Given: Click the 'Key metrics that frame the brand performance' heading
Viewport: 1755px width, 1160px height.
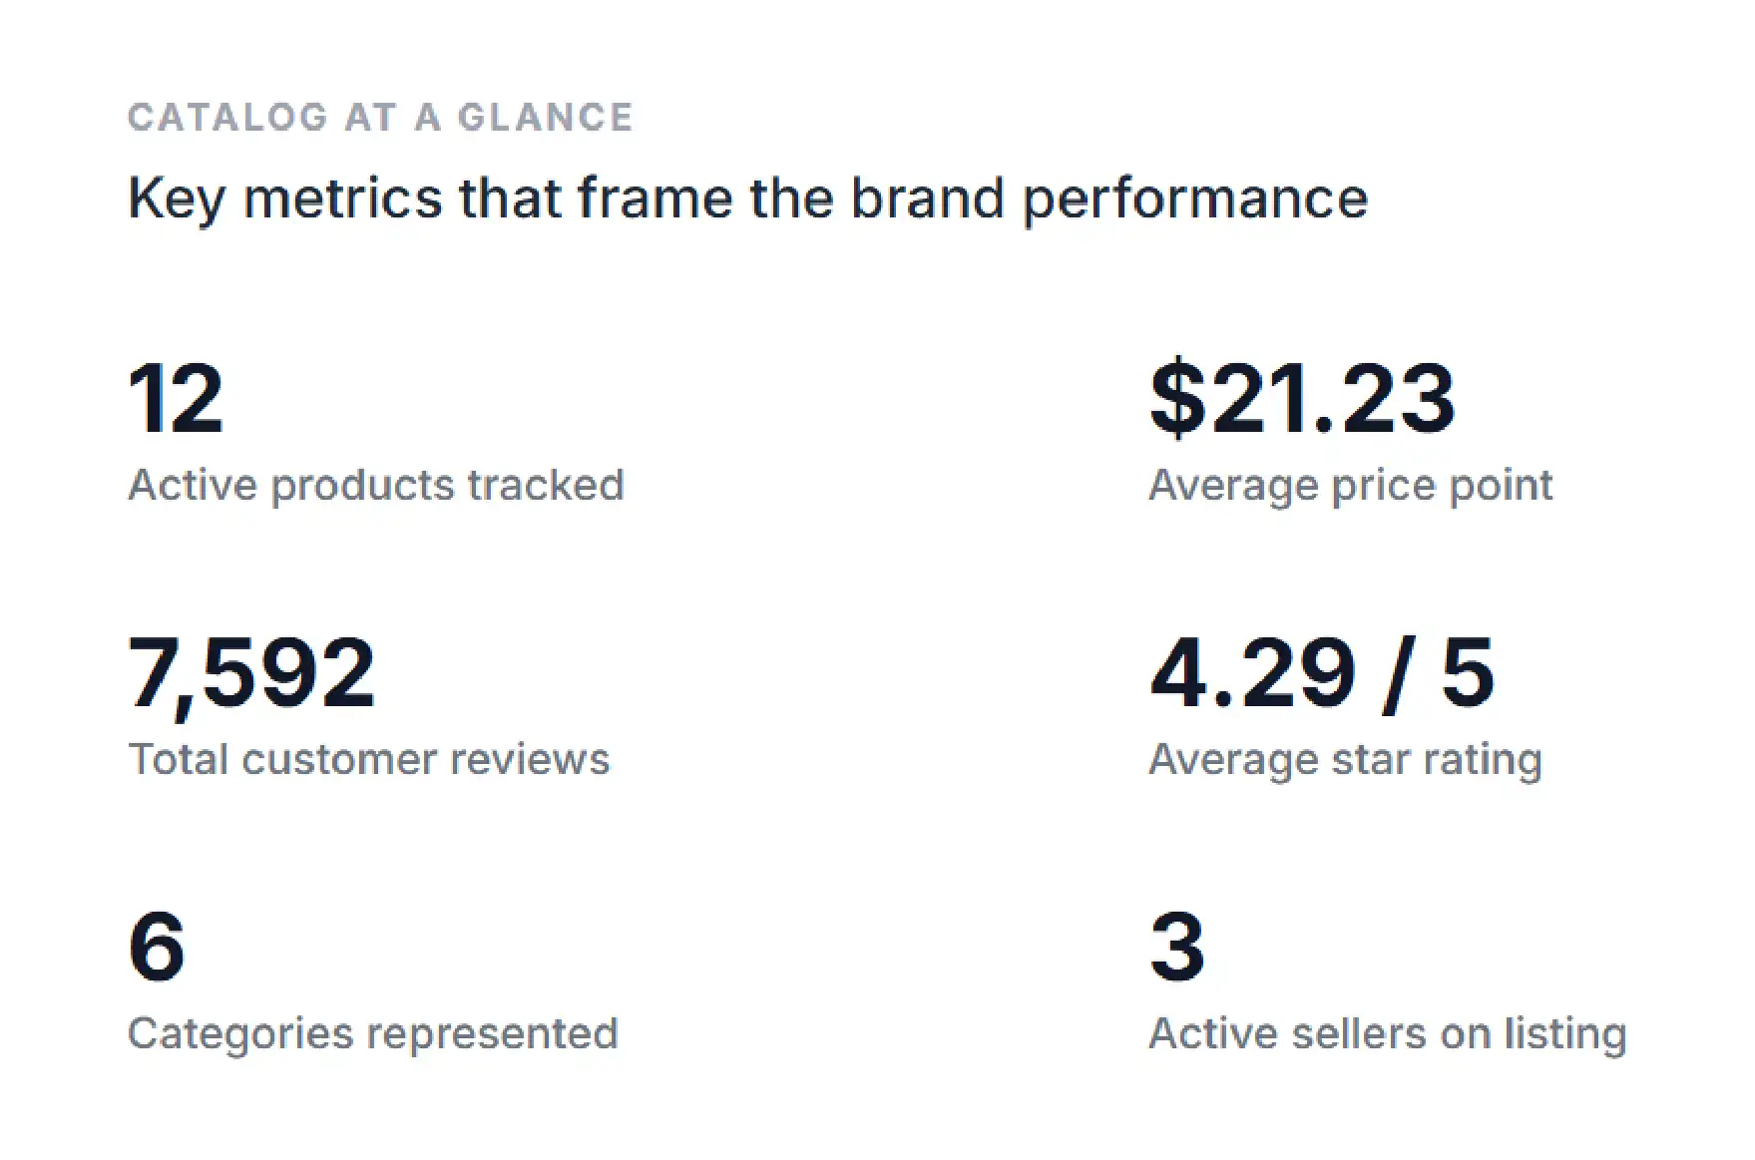Looking at the screenshot, I should point(748,199).
